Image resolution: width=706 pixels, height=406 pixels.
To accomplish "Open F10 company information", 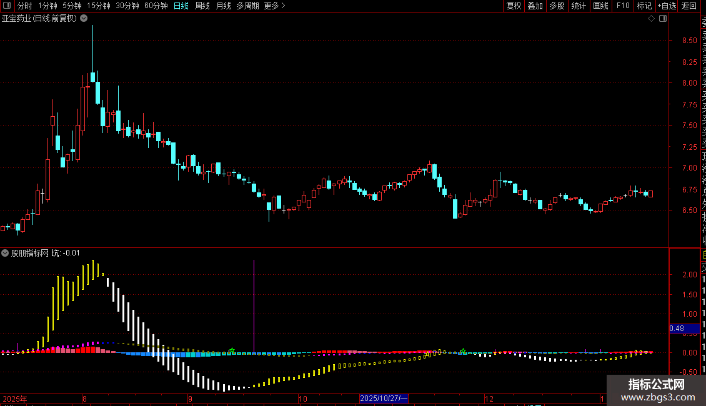I will pyautogui.click(x=623, y=6).
